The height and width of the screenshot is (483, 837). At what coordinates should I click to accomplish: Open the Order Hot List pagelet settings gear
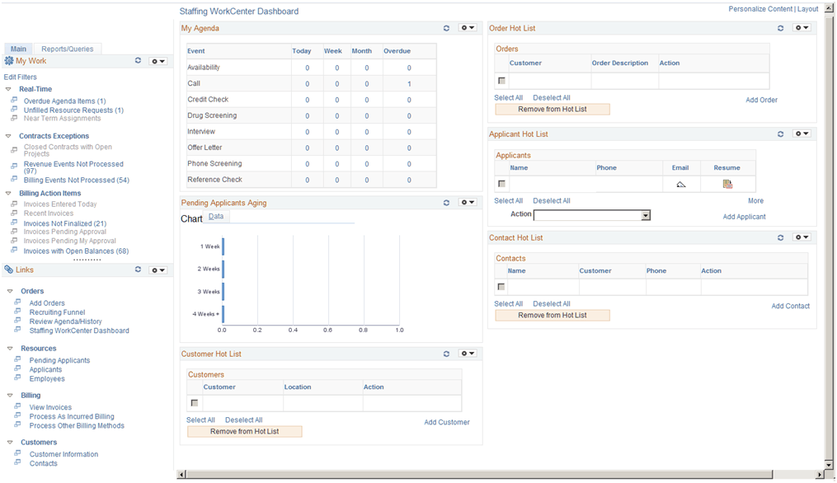point(801,28)
